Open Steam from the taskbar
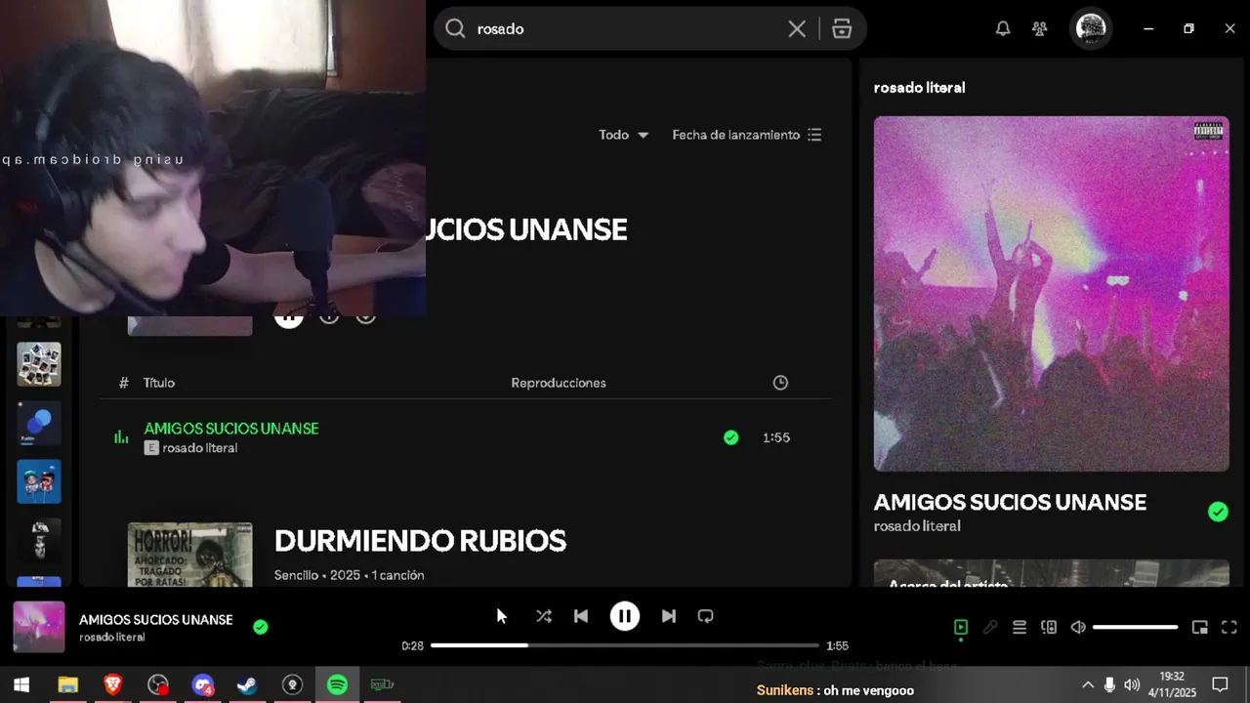This screenshot has width=1250, height=703. pos(247,685)
